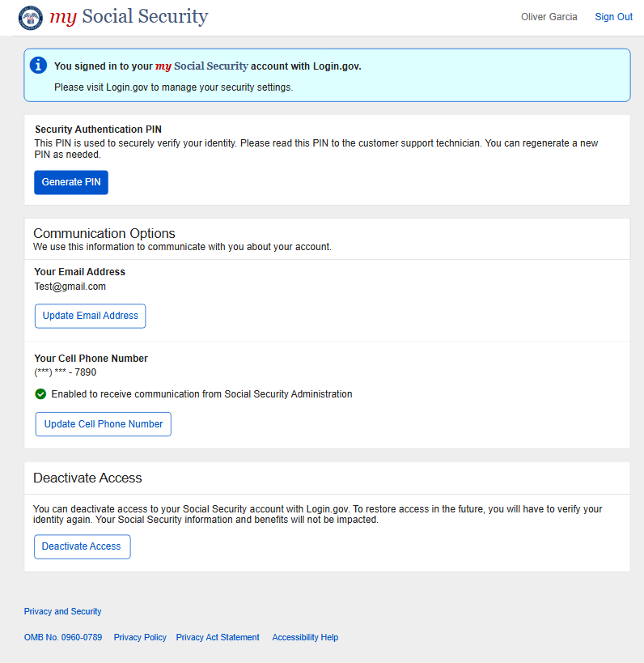The height and width of the screenshot is (663, 644).
Task: Open the Privacy and Security link
Action: point(63,611)
